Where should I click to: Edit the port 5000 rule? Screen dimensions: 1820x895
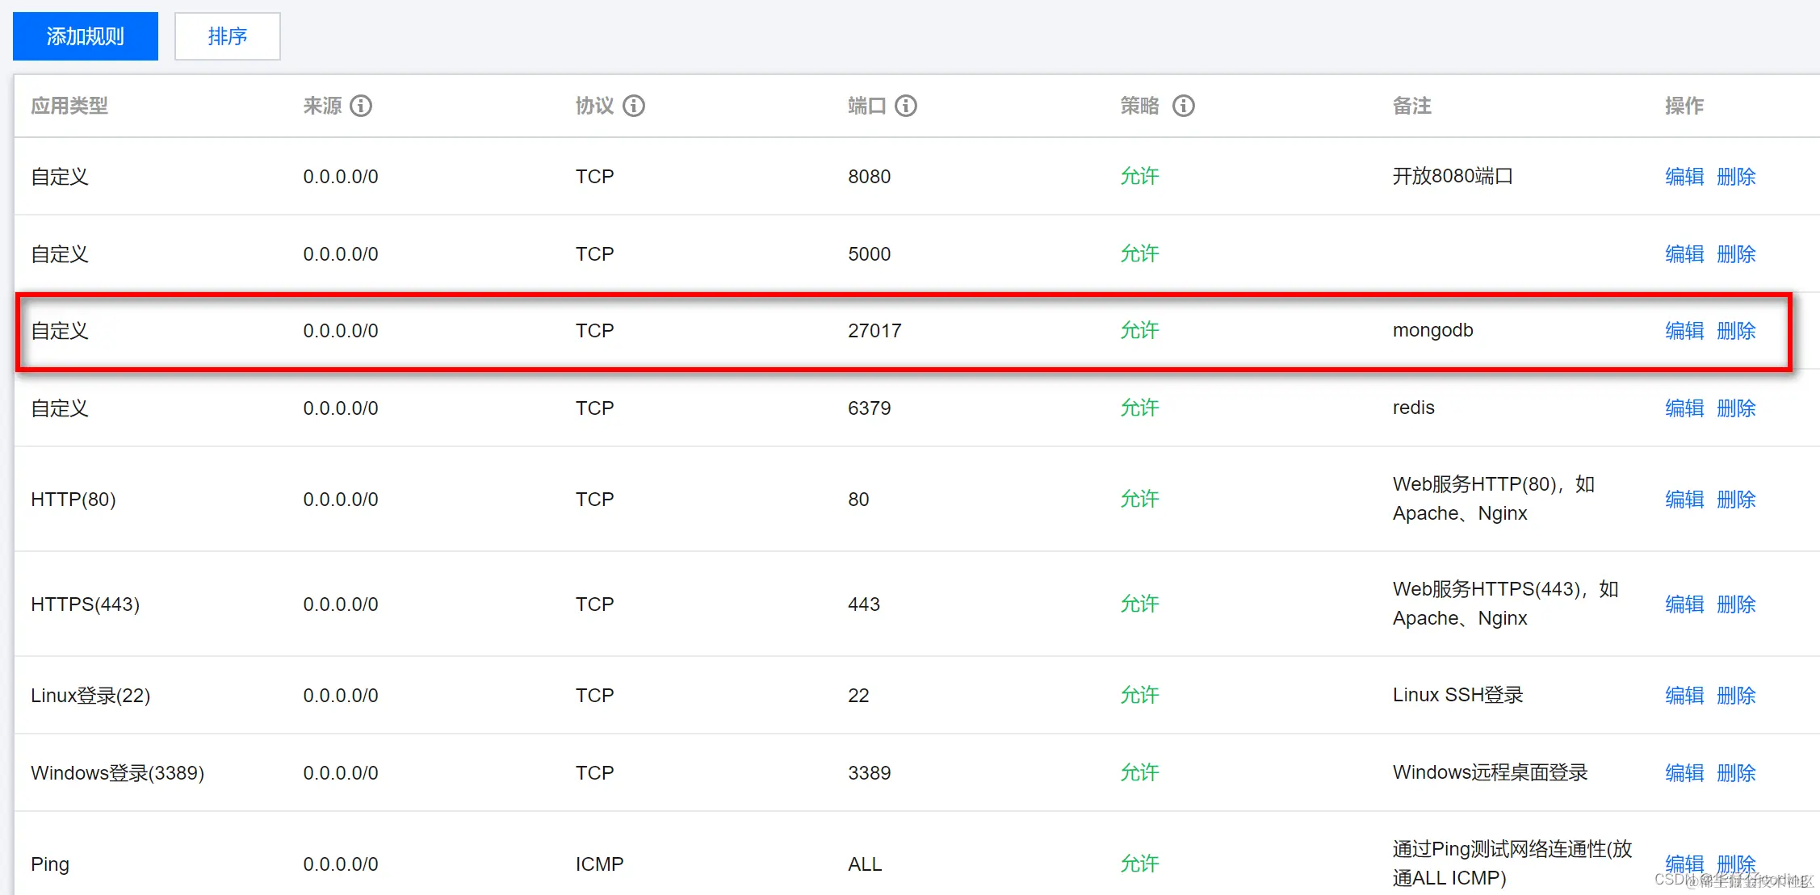1684,254
